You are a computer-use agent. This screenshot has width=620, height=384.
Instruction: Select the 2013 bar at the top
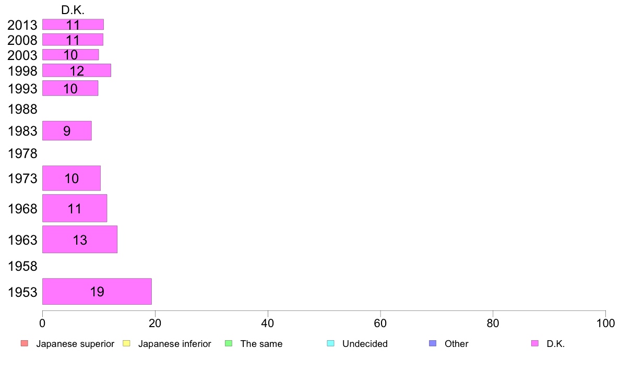click(73, 25)
